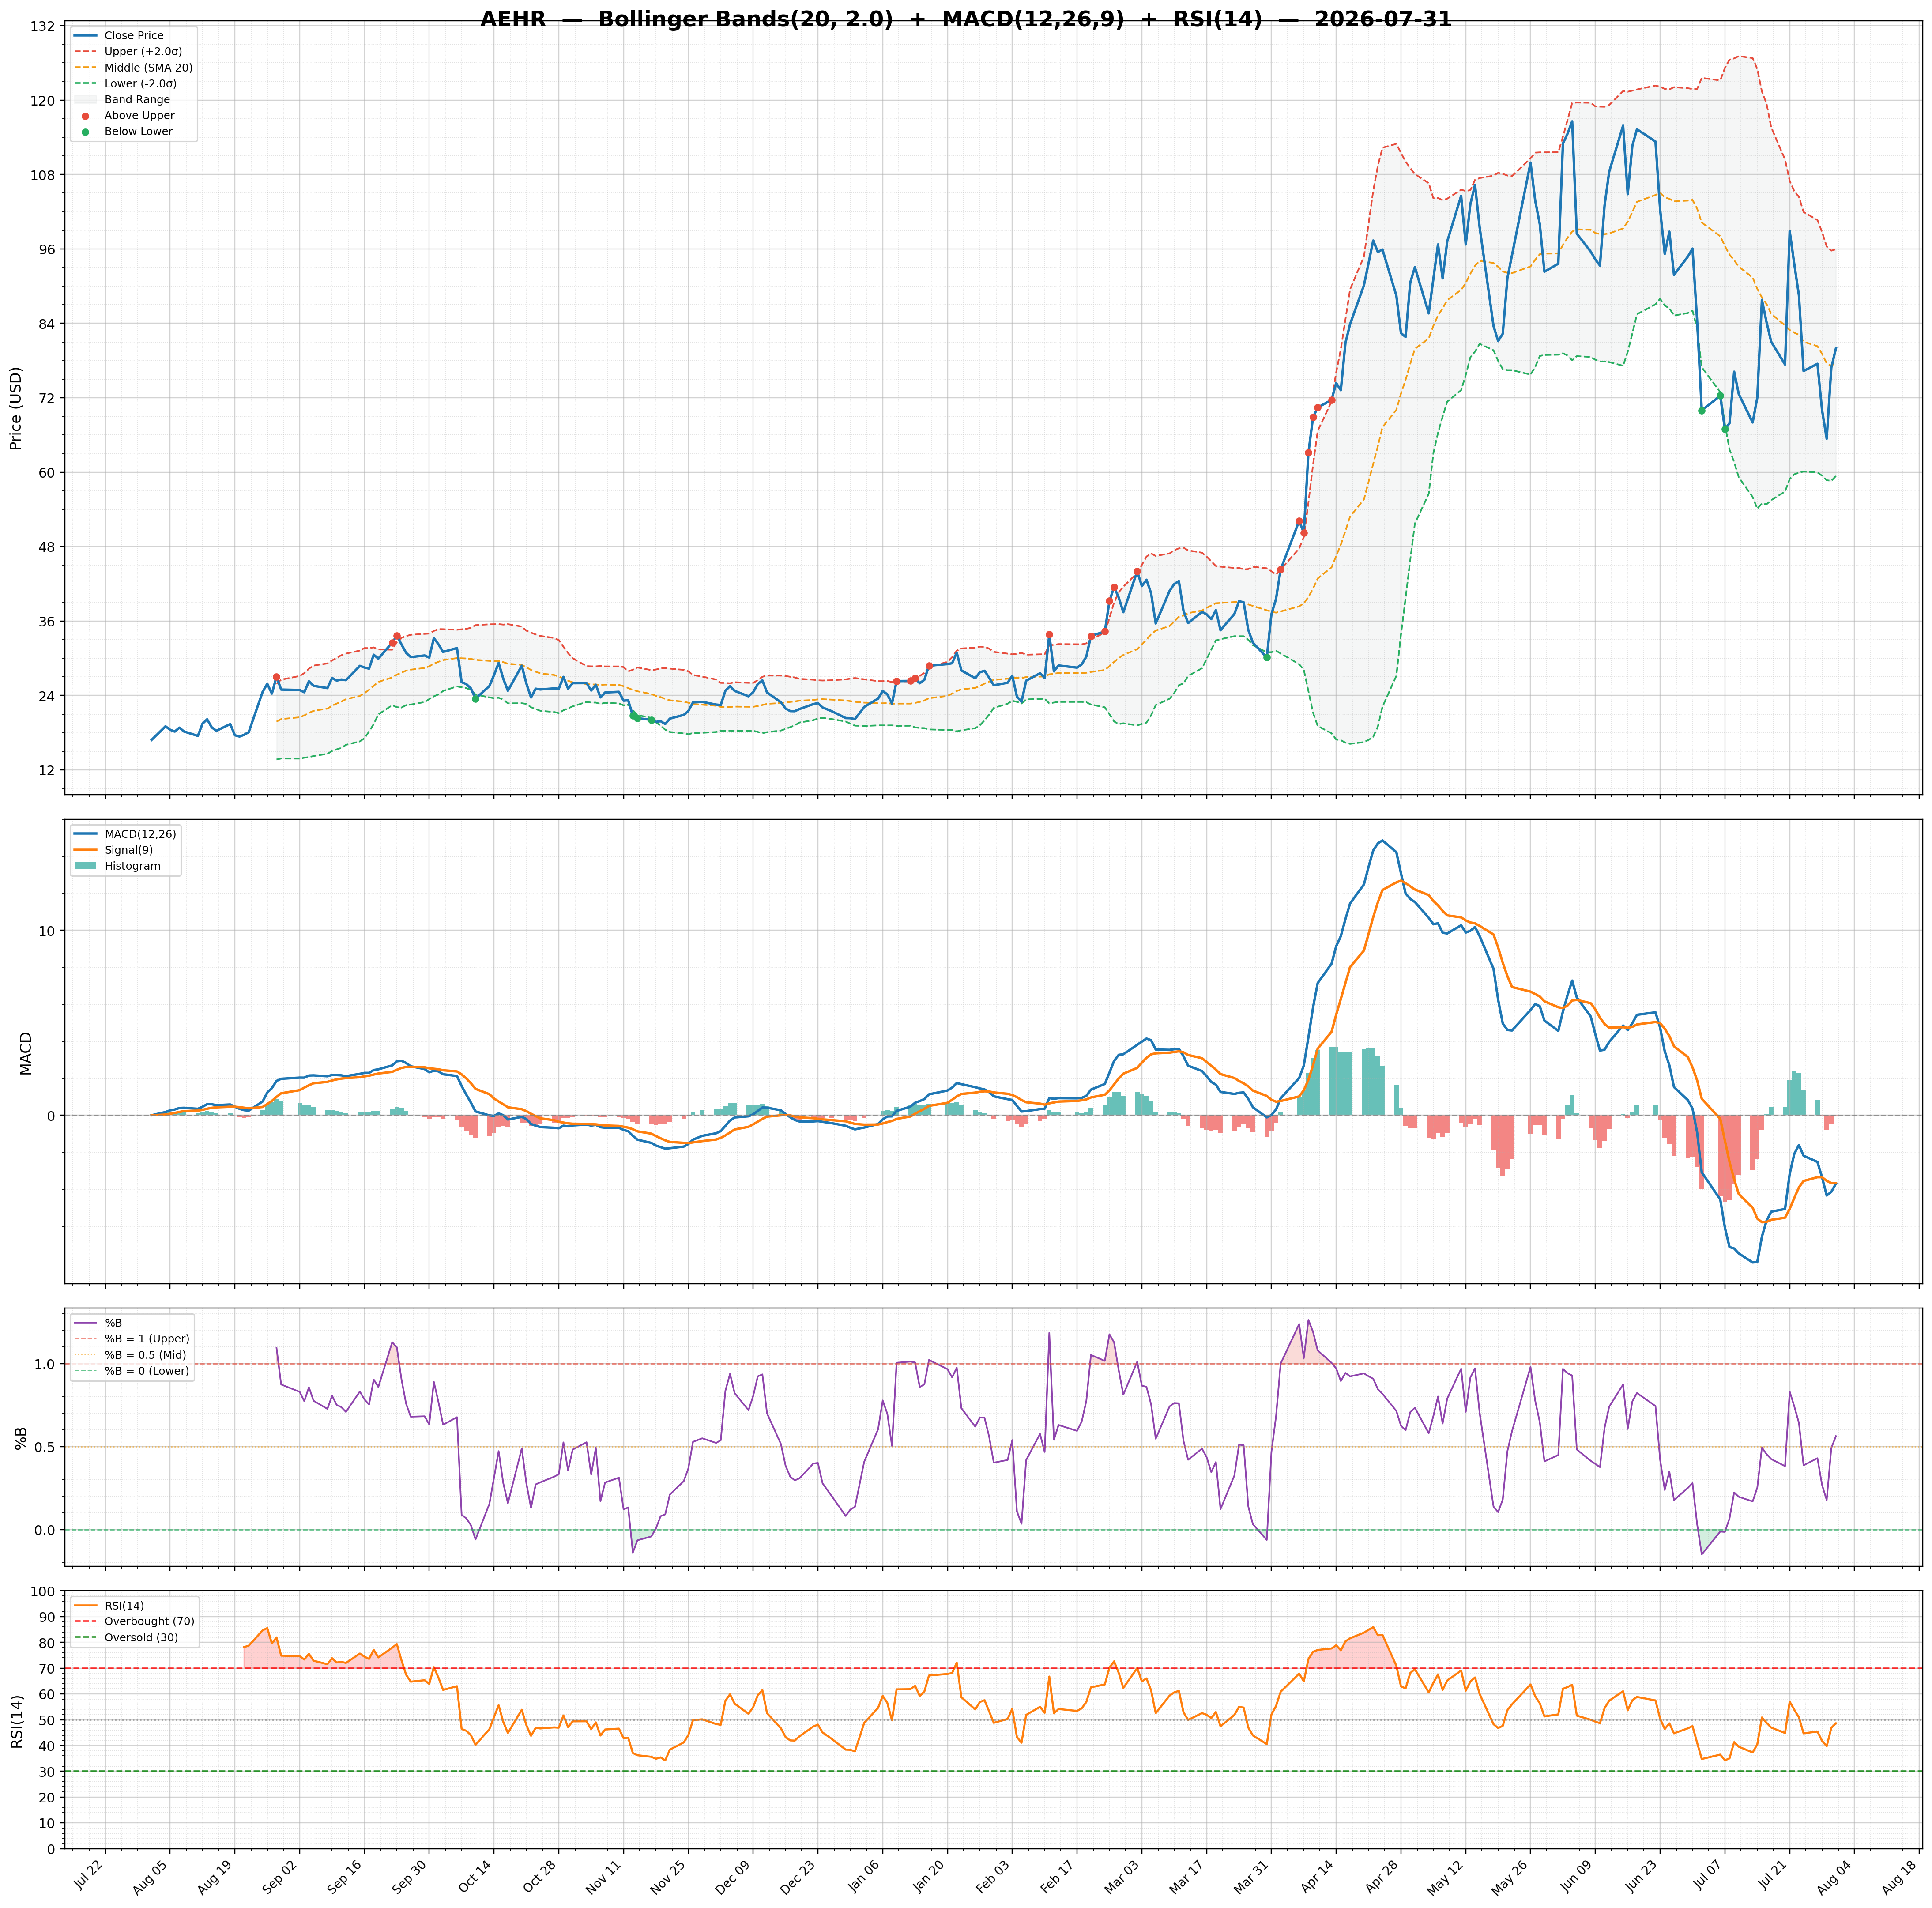Click the '20' tick on the RSI axis

(46, 1798)
